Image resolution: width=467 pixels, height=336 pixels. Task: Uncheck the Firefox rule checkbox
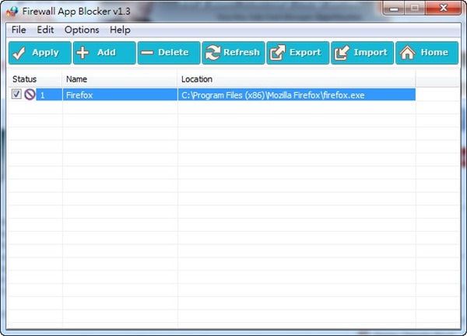pos(17,95)
